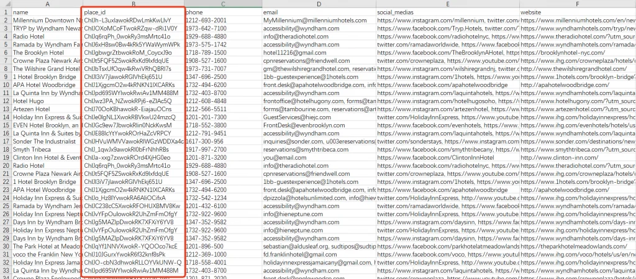
Task: Click email 'you@email.com'
Action: coord(319,157)
